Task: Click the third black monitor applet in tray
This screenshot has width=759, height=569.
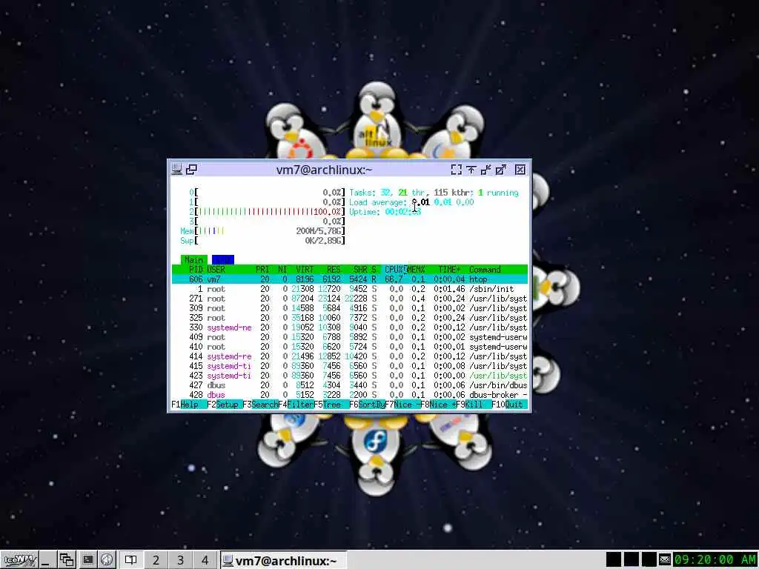Action: 649,560
